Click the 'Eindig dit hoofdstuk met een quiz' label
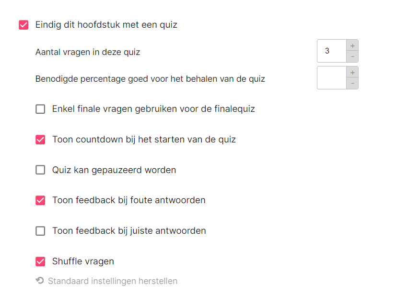Screen dimensions: 396x294 (106, 25)
